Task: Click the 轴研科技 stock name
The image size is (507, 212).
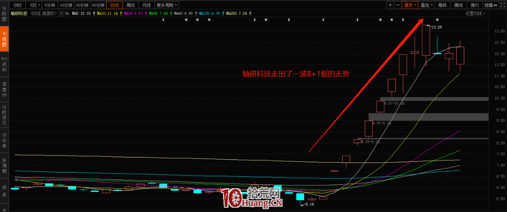Action: tap(19, 14)
